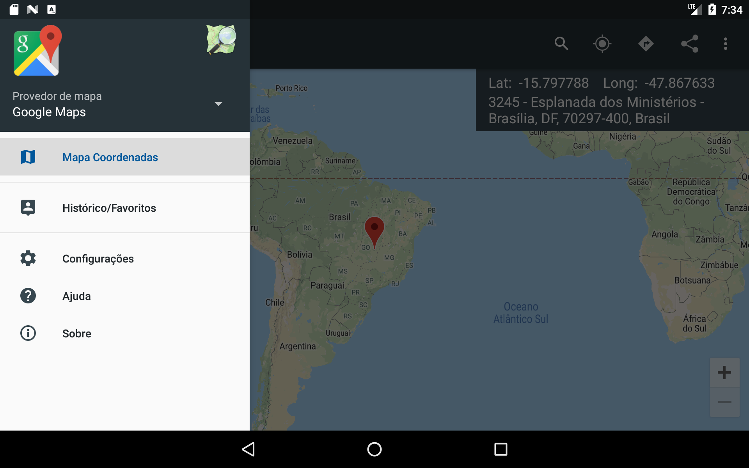Open Sobre about page
749x468 pixels.
click(x=125, y=333)
